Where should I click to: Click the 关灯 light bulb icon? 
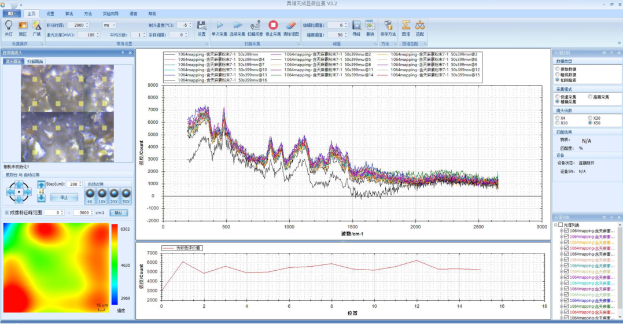[8, 25]
